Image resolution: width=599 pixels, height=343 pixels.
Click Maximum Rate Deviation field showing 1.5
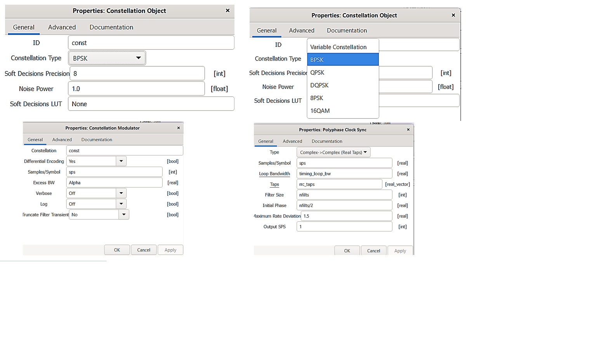point(347,216)
